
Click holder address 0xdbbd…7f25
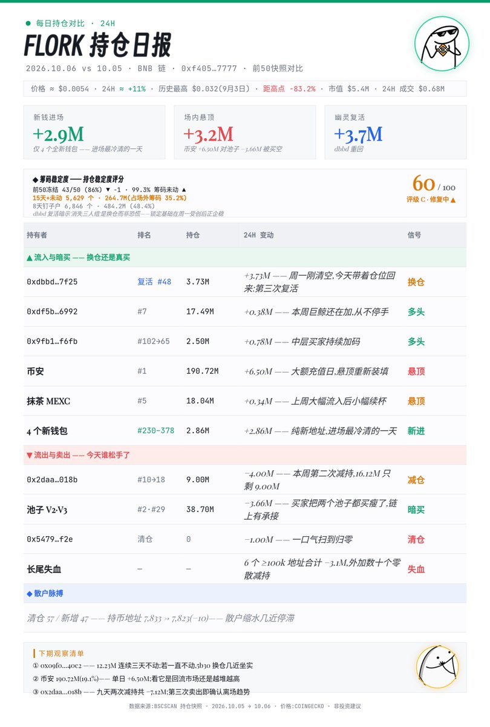[52, 282]
